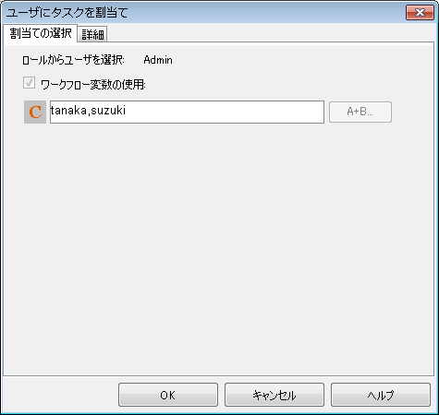
Task: Click the orange C constant icon
Action: click(x=35, y=112)
